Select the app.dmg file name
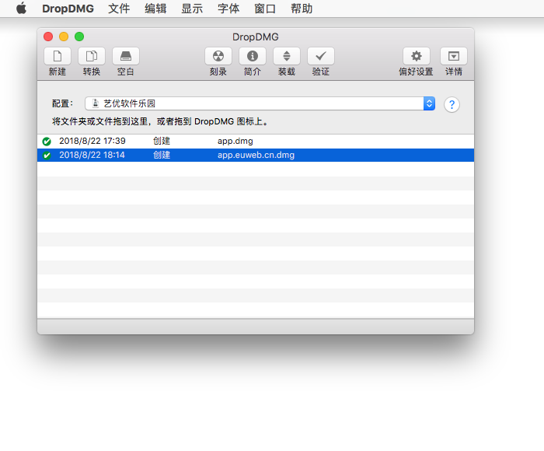The image size is (544, 451). 235,142
